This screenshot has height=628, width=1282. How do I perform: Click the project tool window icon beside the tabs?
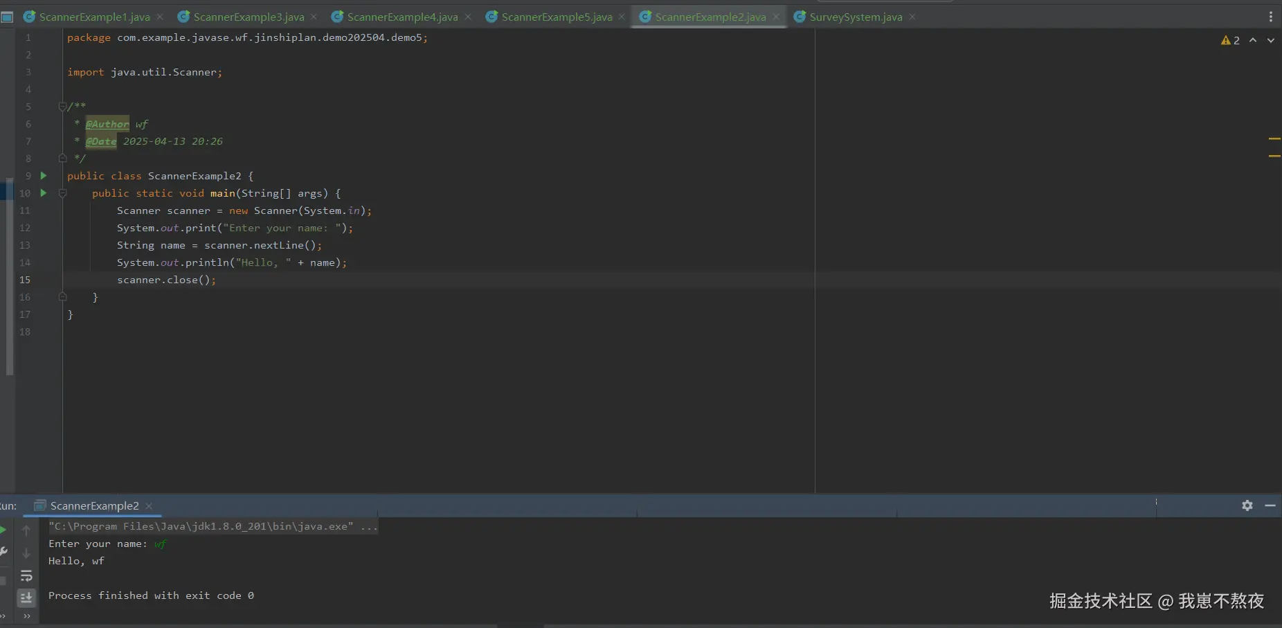tap(7, 17)
